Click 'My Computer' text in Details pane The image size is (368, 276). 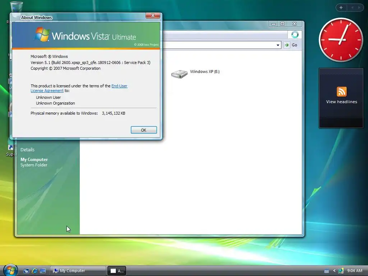(34, 160)
